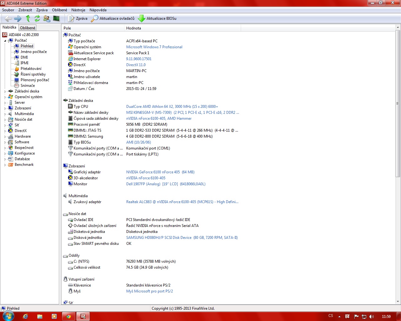
Task: Expand the Nosiče dat tree node
Action: 5,120
